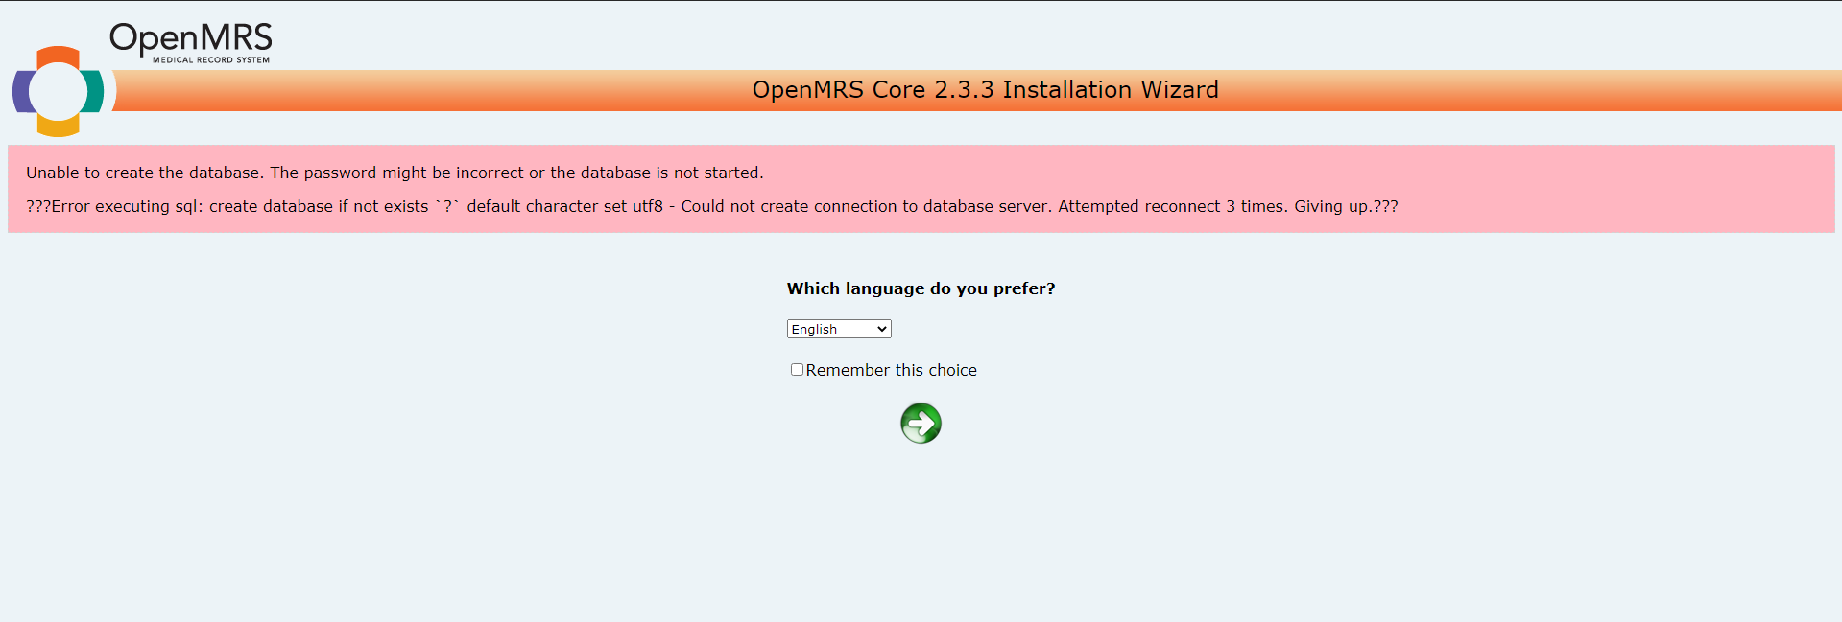The height and width of the screenshot is (622, 1842).
Task: Click the green arrow continue button
Action: (921, 424)
